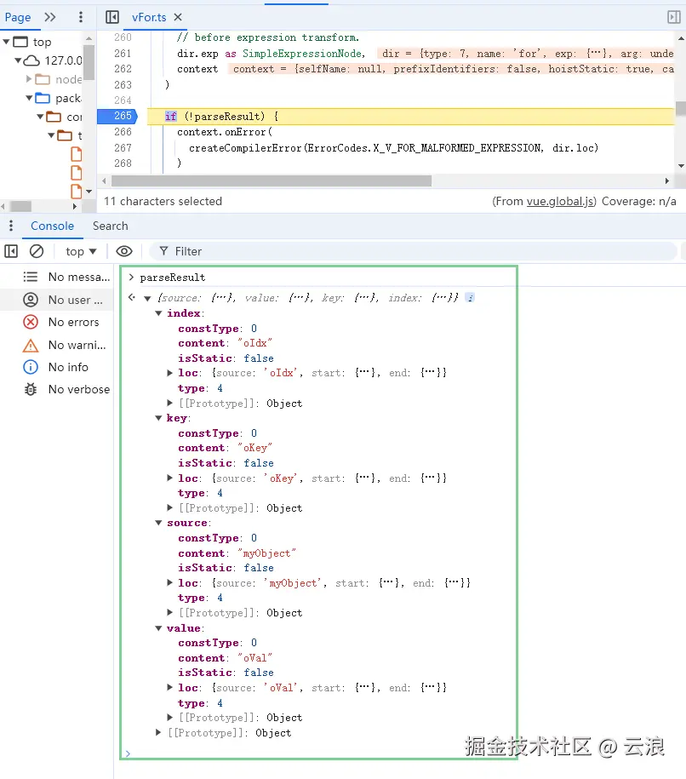Filter by No errors entry
This screenshot has height=779, width=686.
click(57, 323)
